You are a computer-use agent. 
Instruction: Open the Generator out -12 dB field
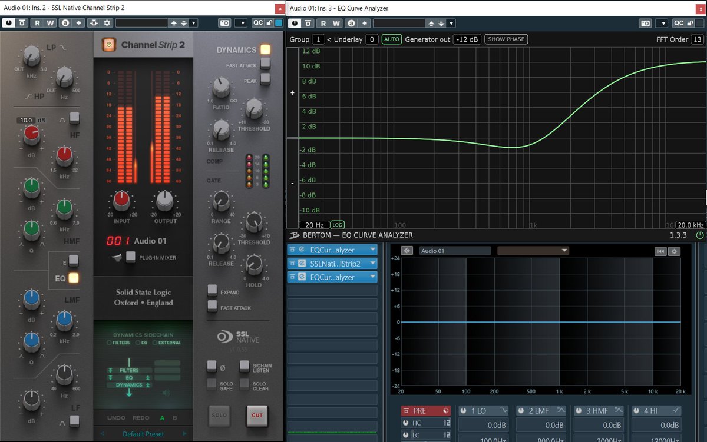(x=467, y=39)
